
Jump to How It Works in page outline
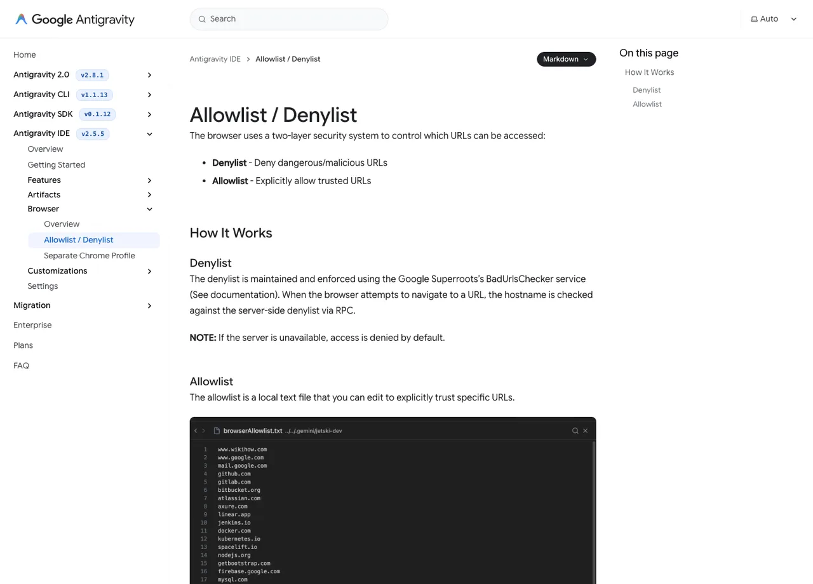[x=649, y=72]
